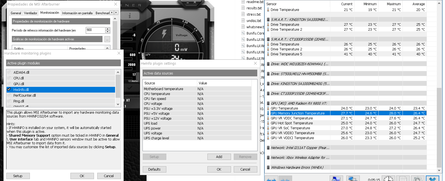Click the Propiedades page scroll-up arrow
445x181 pixels.
pos(115,19)
